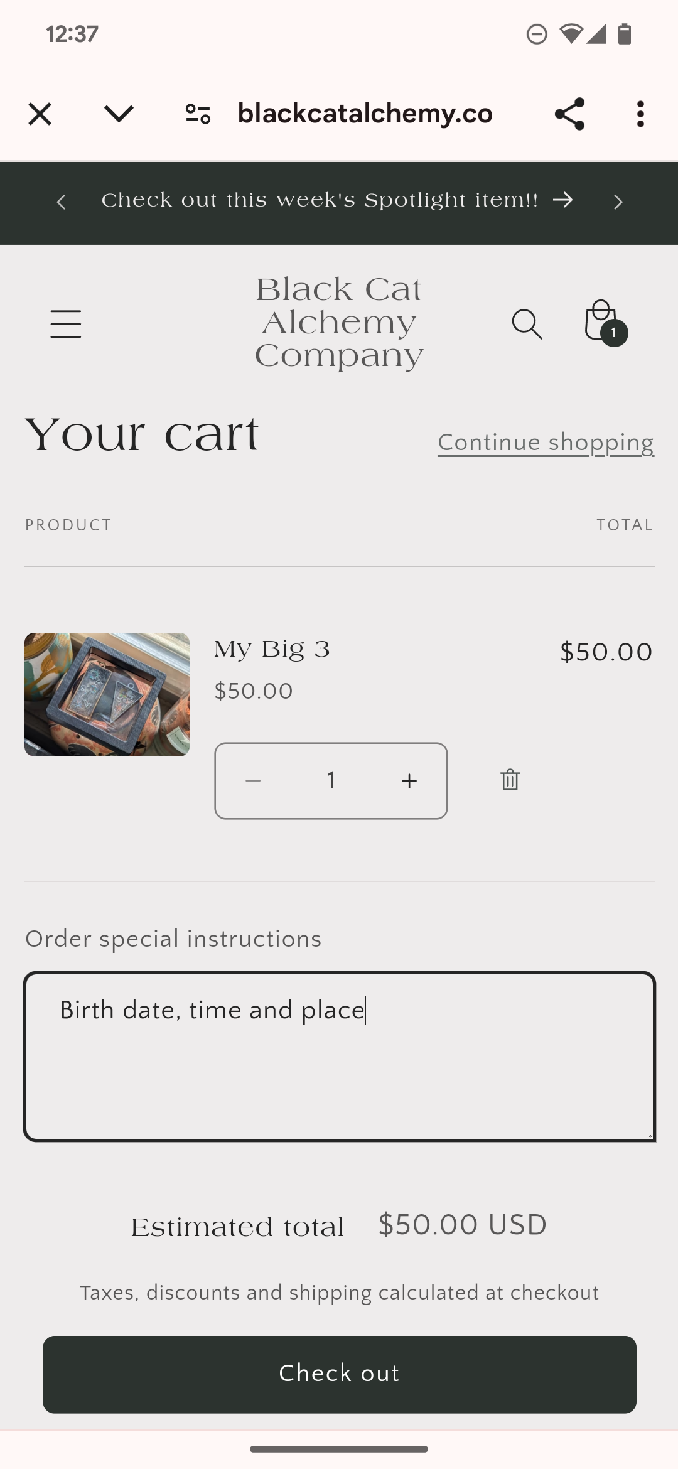This screenshot has width=678, height=1469.
Task: Remove My Big 3 with trash icon
Action: click(x=510, y=780)
